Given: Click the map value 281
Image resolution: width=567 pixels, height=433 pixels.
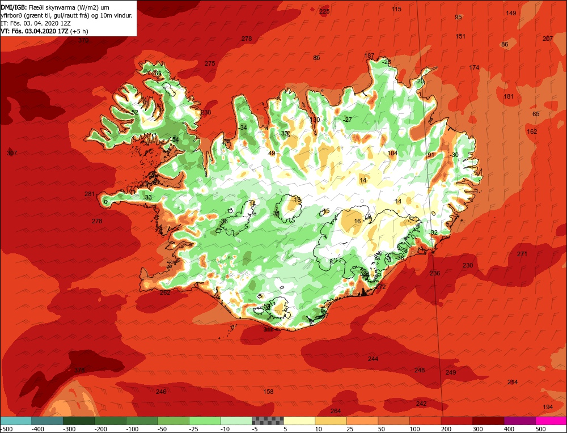Looking at the screenshot, I should point(90,194).
